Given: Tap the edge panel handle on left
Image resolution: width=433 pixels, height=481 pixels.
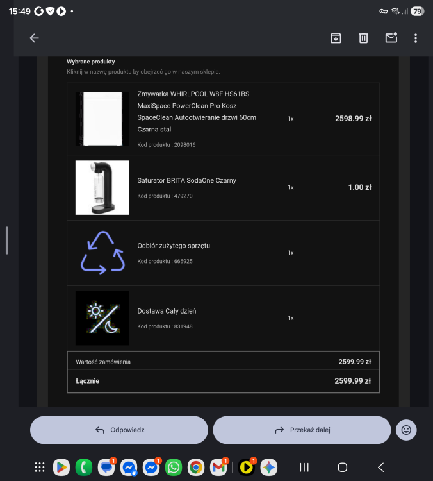Looking at the screenshot, I should [x=7, y=240].
